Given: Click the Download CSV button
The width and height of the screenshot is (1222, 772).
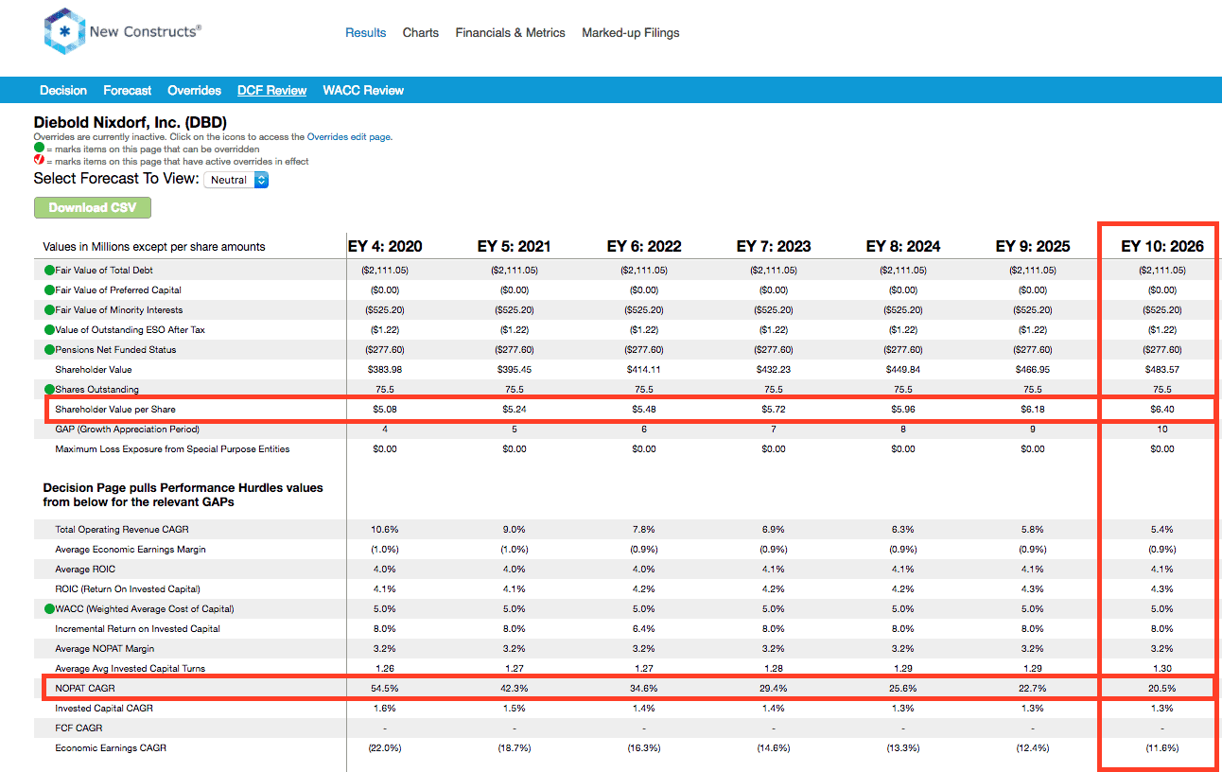Looking at the screenshot, I should tap(93, 208).
